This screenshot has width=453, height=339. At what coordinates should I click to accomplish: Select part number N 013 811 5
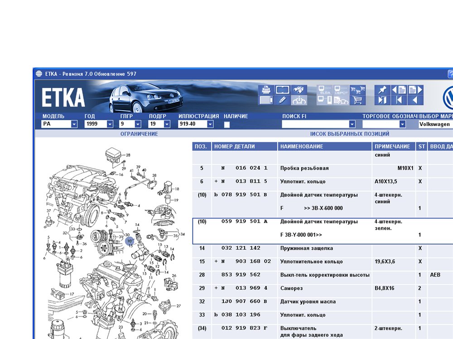coord(245,181)
